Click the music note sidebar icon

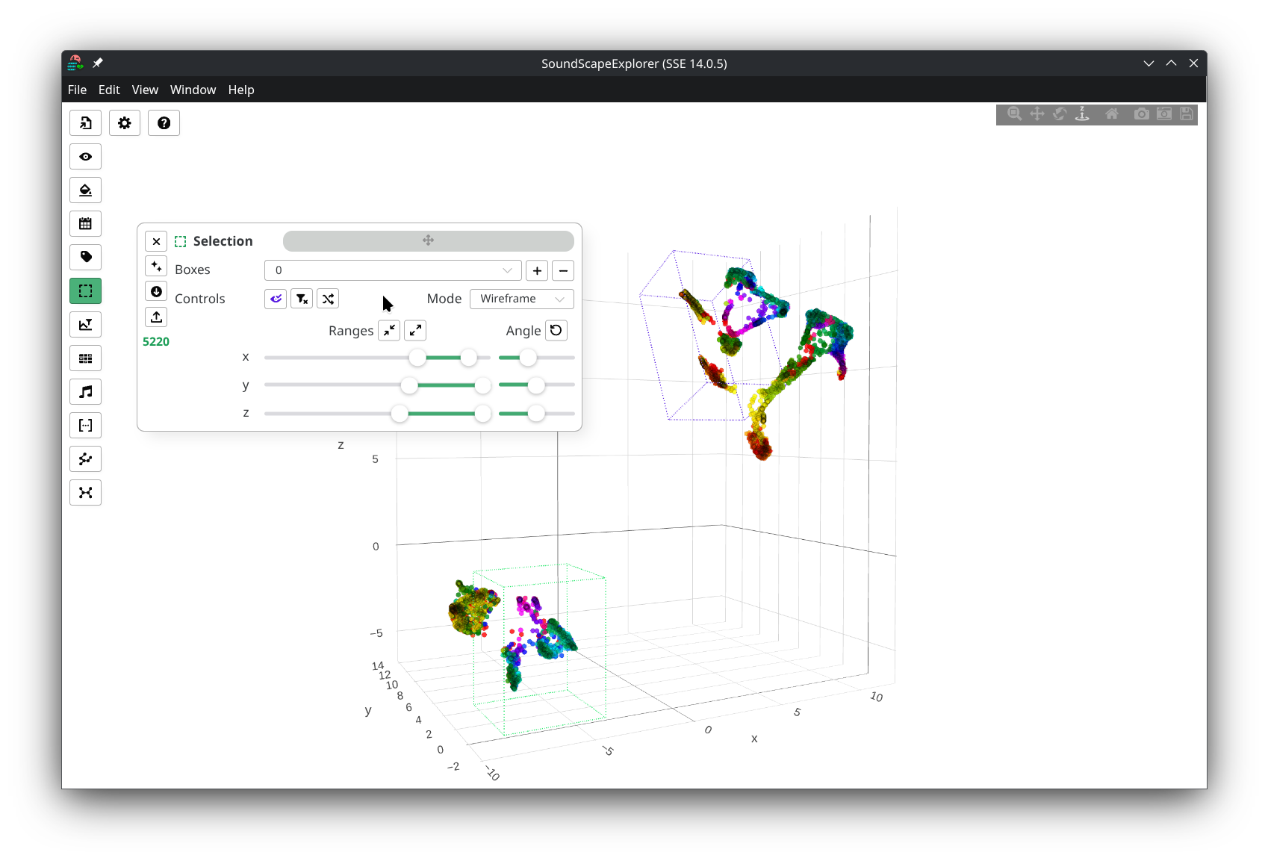[86, 392]
